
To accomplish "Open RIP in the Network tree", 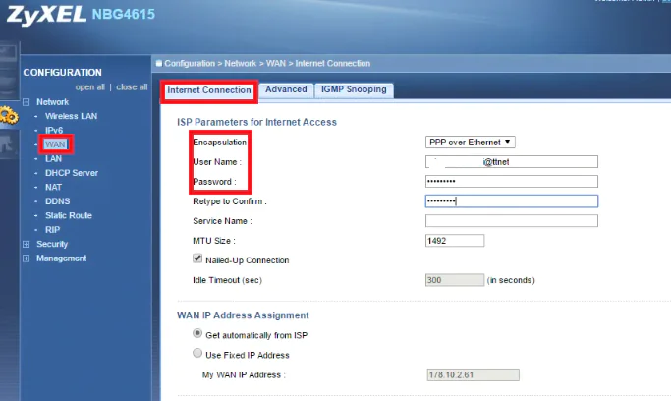I will click(x=53, y=230).
